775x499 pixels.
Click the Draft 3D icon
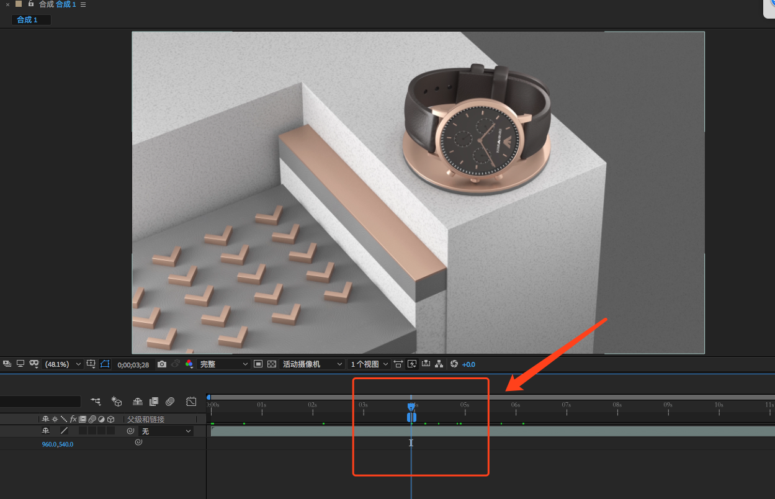pos(116,402)
